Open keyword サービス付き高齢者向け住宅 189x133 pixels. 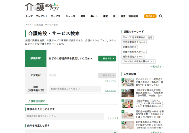click(x=137, y=37)
